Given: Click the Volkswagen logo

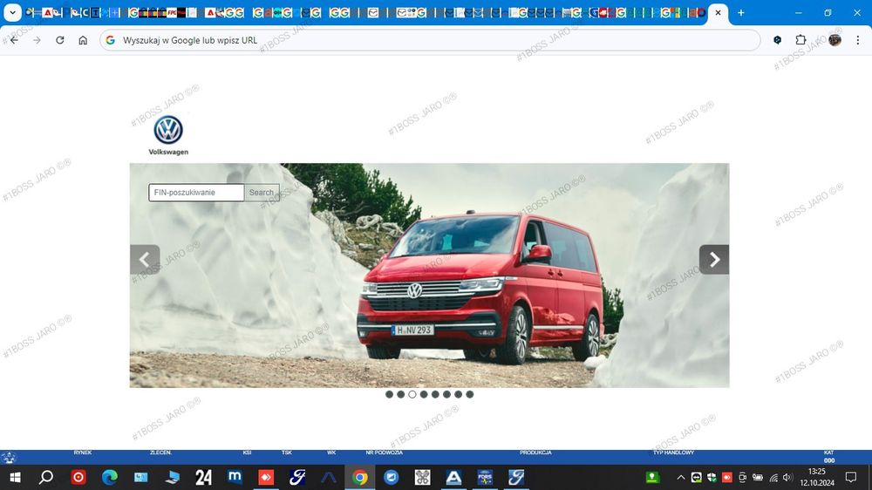Looking at the screenshot, I should click(x=168, y=135).
